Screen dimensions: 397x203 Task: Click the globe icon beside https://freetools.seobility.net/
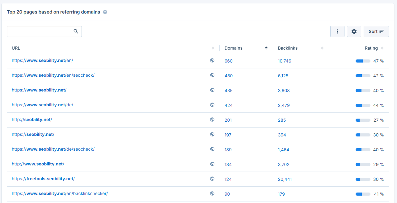[212, 179]
